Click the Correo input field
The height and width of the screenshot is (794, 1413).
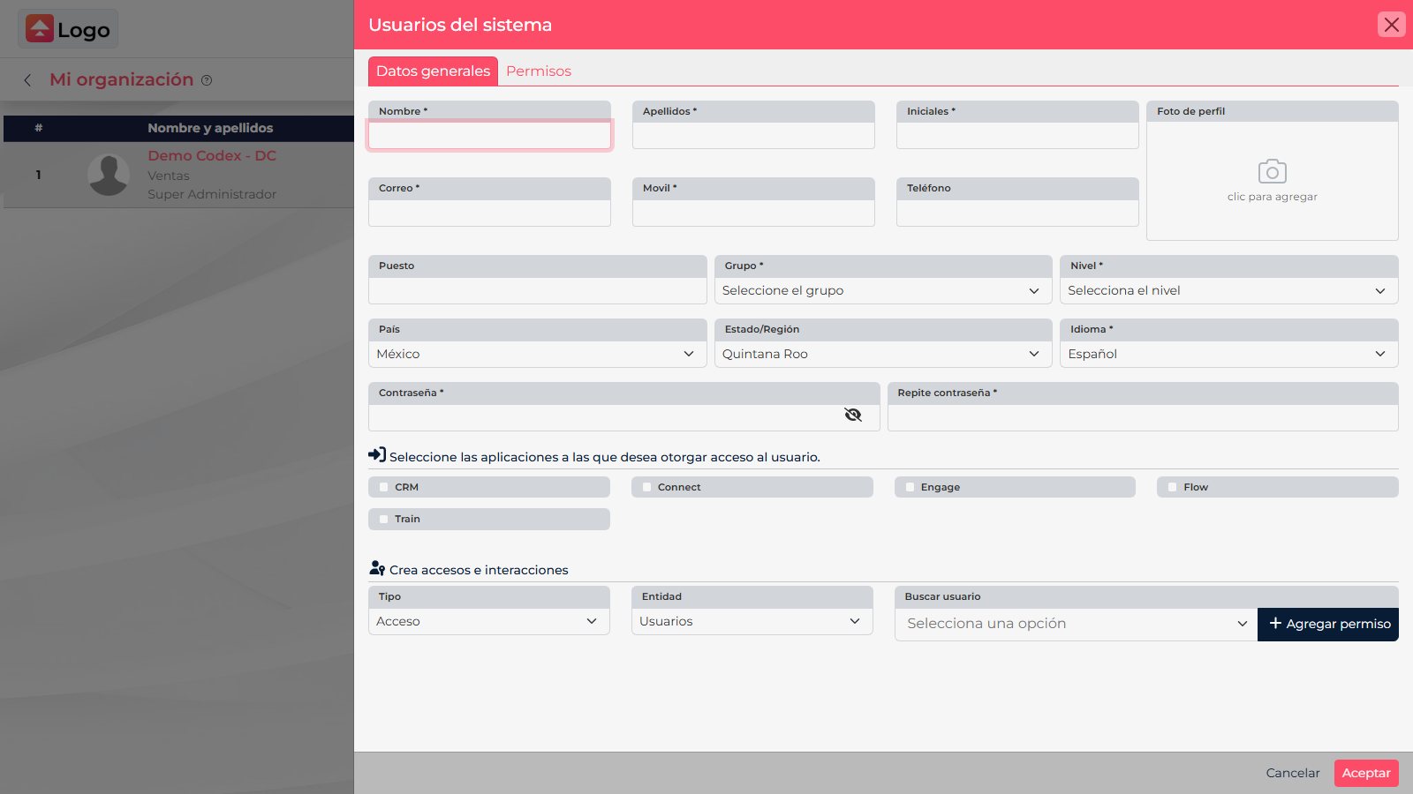[x=489, y=213]
